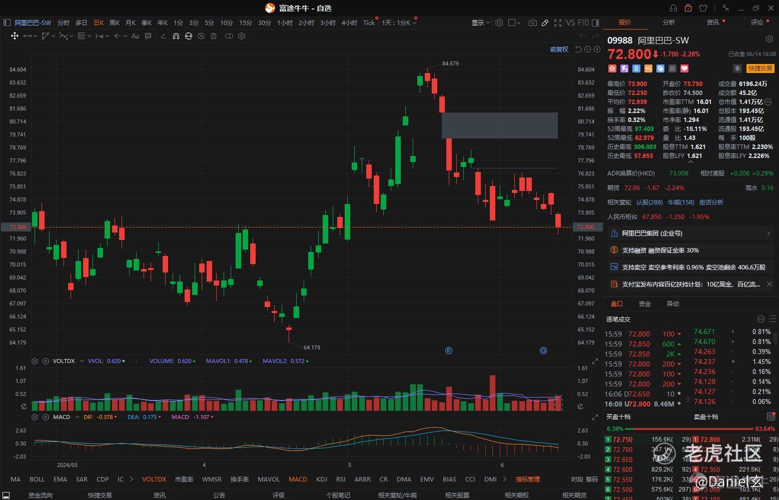Select the text annotation Aa tool

135,36
